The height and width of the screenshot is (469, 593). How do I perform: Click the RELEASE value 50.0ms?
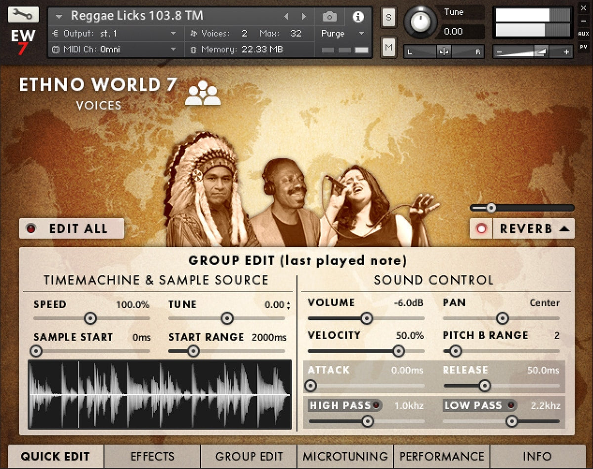point(543,370)
